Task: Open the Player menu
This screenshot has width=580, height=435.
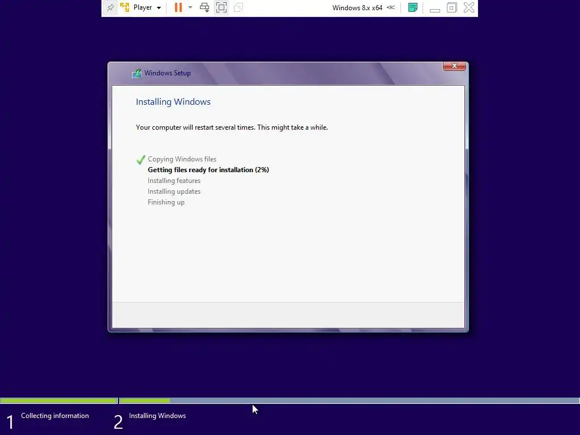Action: click(147, 7)
